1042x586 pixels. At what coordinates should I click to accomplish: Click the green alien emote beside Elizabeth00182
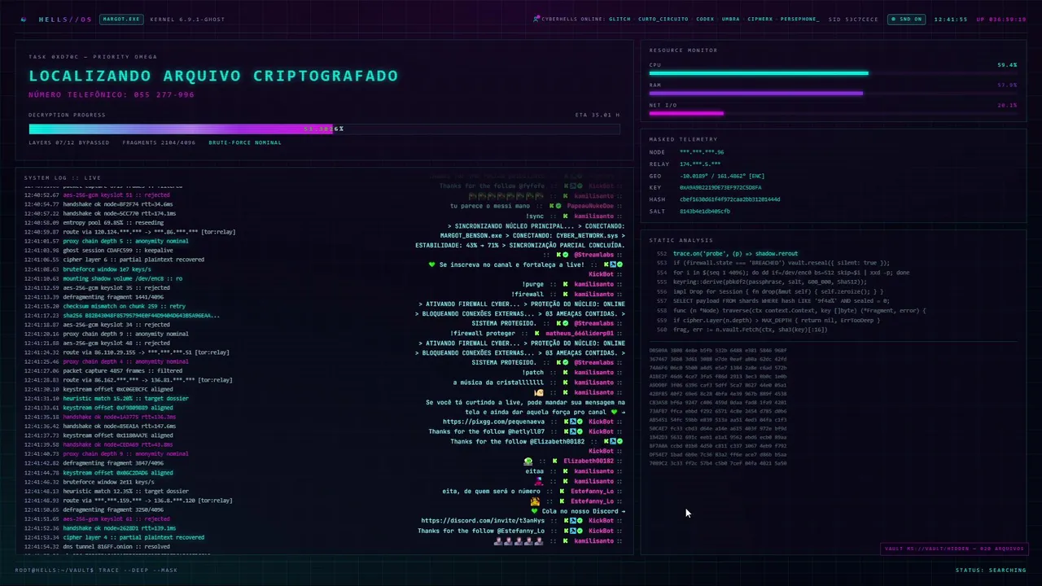[x=528, y=461]
